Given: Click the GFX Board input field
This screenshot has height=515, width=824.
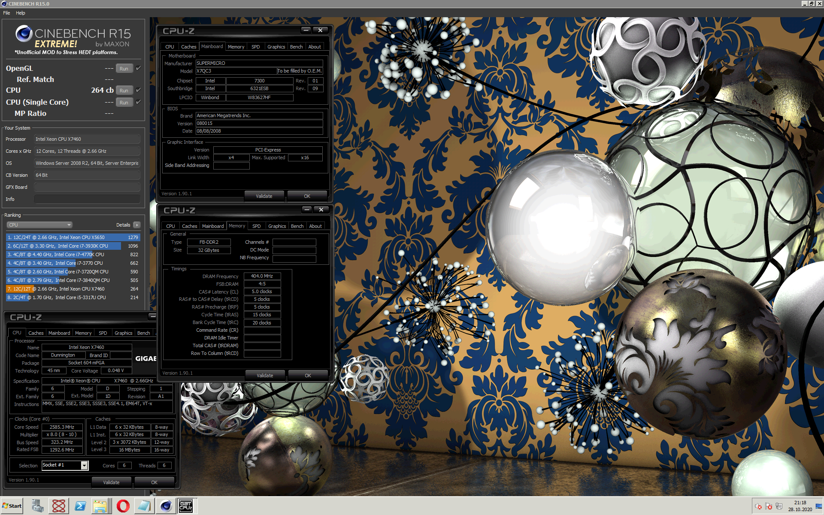Looking at the screenshot, I should pyautogui.click(x=87, y=187).
